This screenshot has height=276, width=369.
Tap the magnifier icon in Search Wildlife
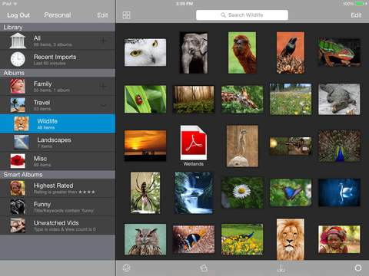(223, 15)
